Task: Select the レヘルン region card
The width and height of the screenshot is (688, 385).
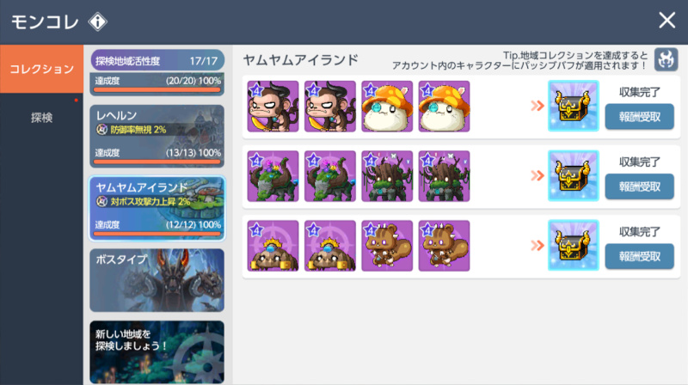Action: [x=157, y=137]
